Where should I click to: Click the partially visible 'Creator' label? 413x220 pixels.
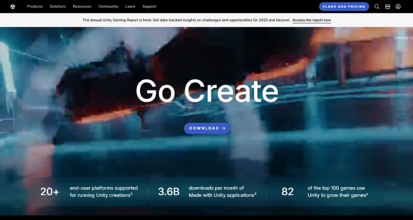(x=403, y=38)
